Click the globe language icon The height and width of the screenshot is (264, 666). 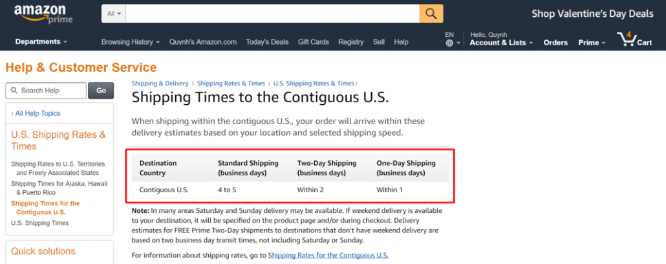[449, 43]
